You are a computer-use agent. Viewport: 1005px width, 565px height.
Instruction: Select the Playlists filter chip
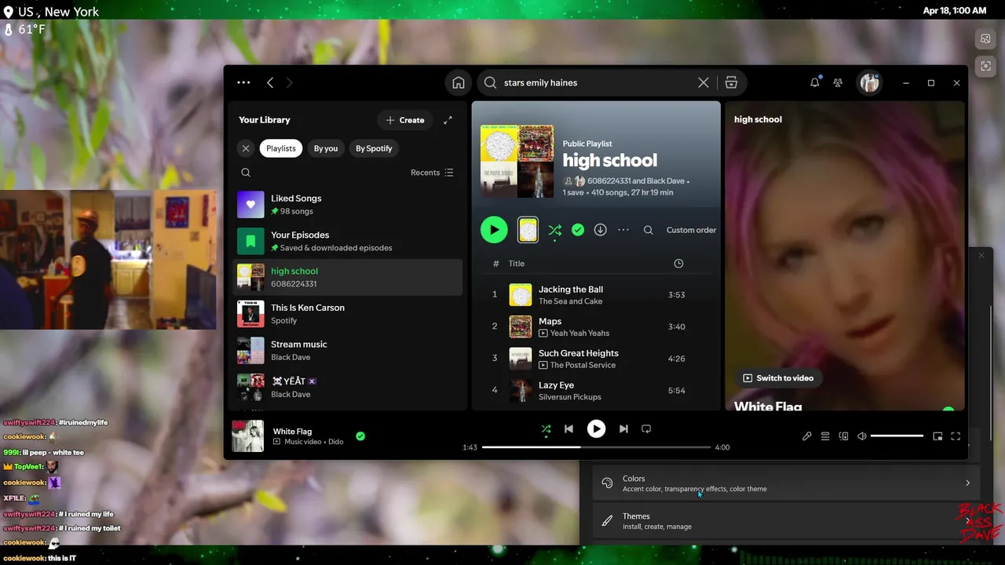[x=281, y=148]
